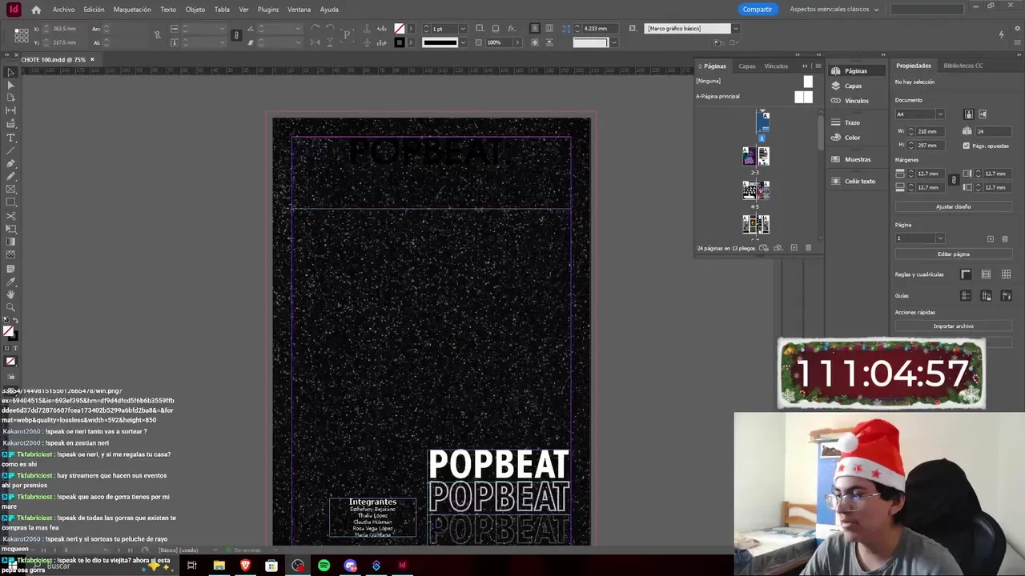
Task: Click Compartir button
Action: click(x=757, y=10)
